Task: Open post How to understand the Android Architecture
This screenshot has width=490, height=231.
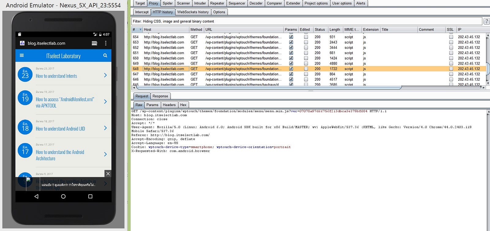Action: [60, 155]
